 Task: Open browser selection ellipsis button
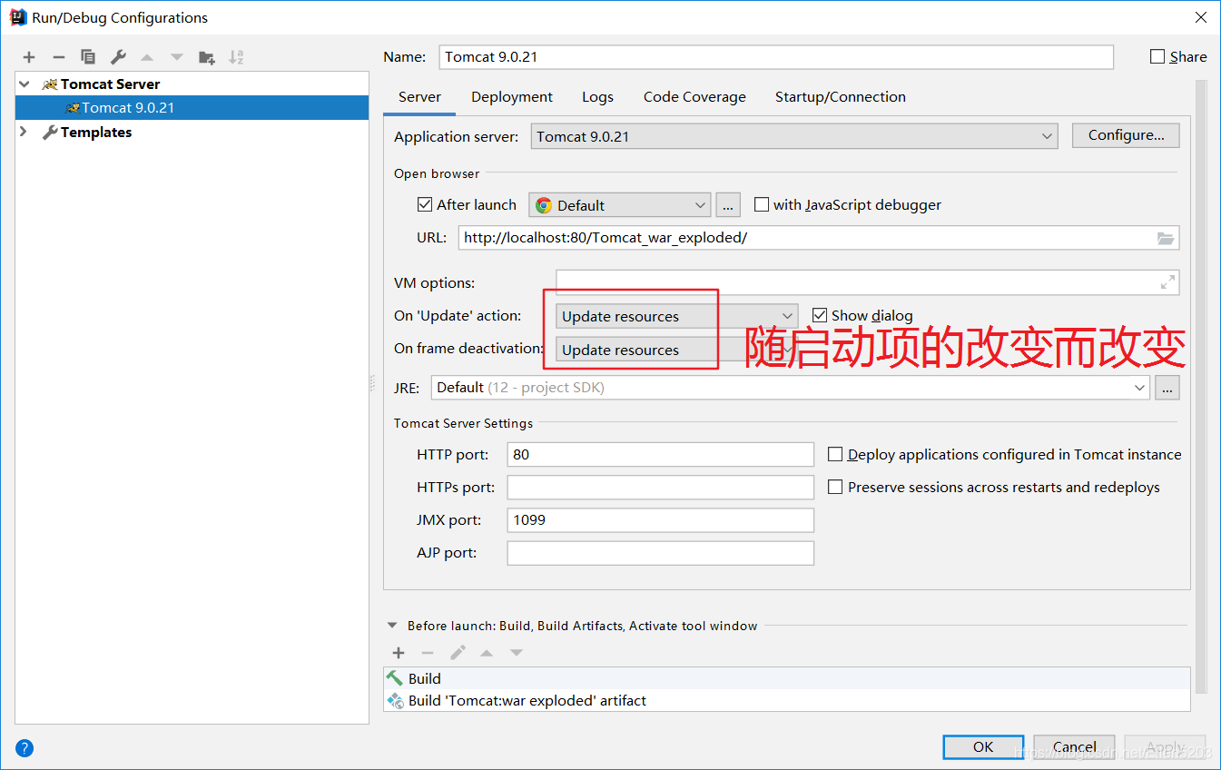coord(728,205)
